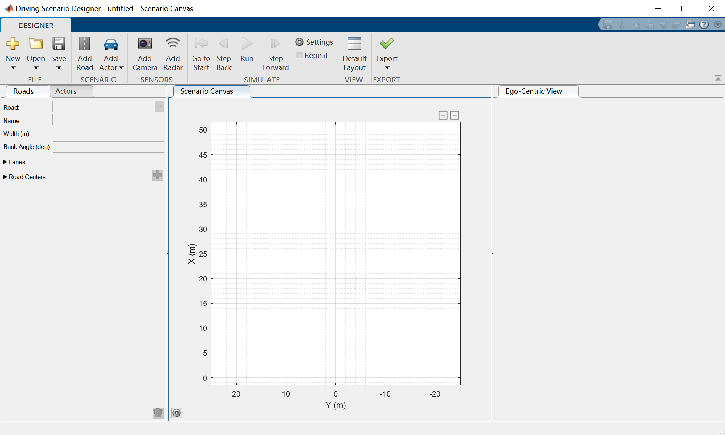This screenshot has height=435, width=725.
Task: Select the DESIGNER ribbon tab
Action: [x=36, y=26]
